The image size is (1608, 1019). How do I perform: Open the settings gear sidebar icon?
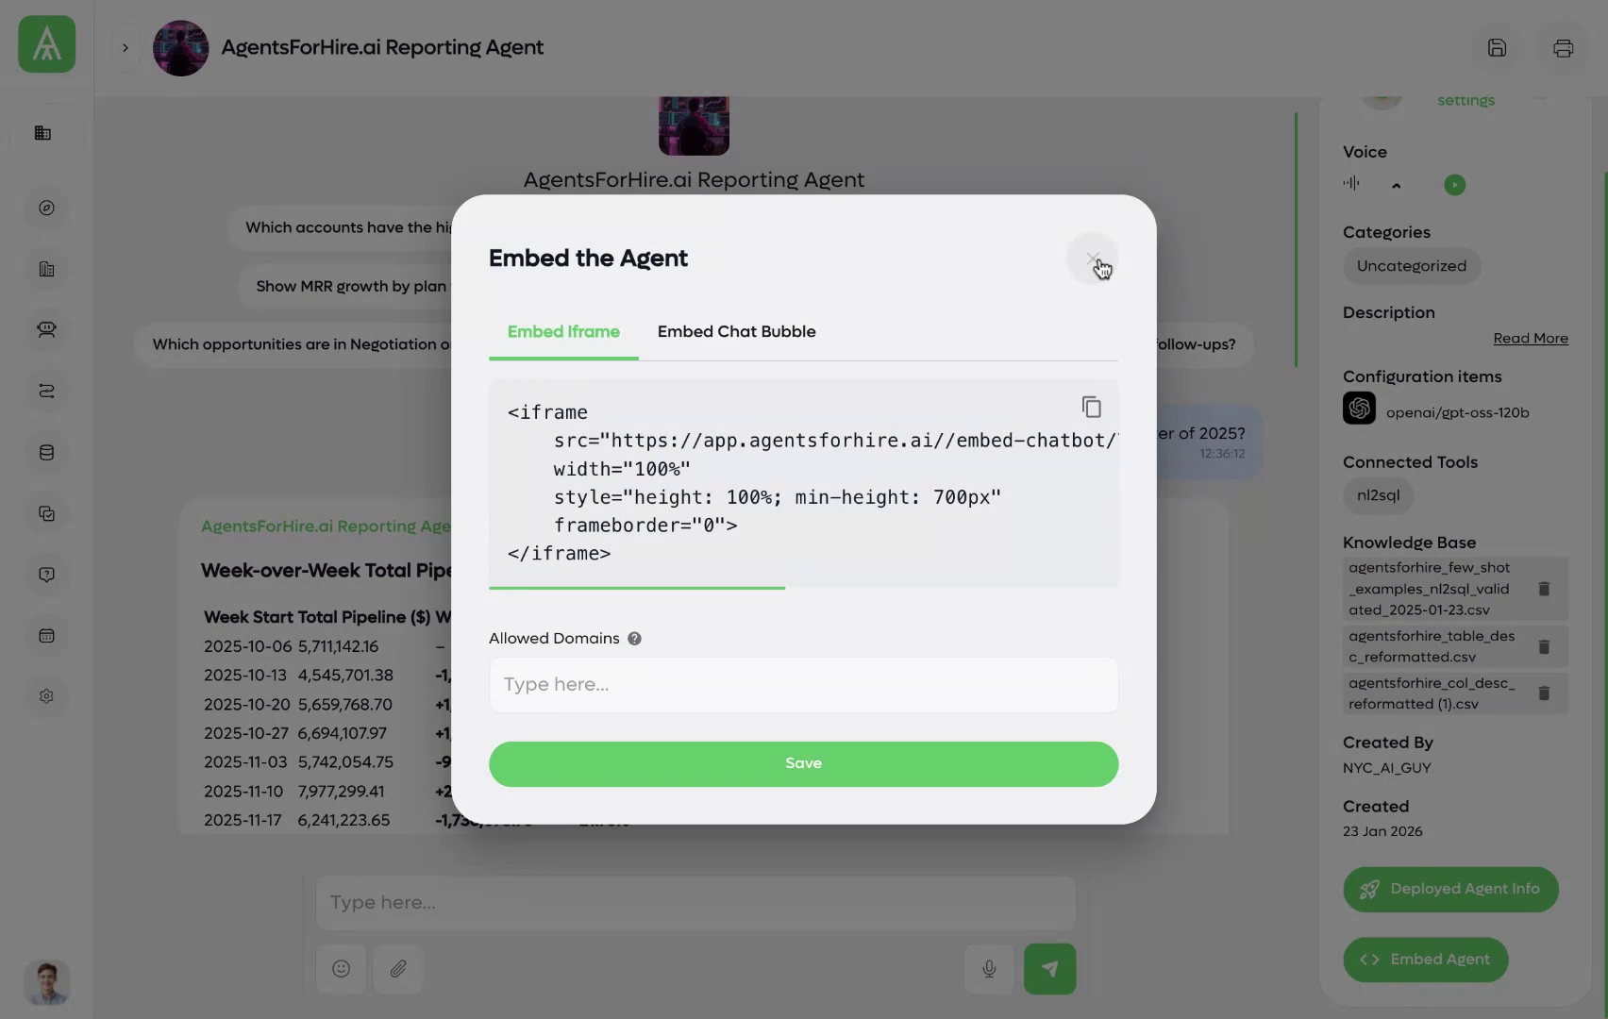point(46,696)
